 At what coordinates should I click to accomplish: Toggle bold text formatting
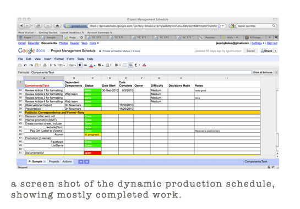pos(80,65)
